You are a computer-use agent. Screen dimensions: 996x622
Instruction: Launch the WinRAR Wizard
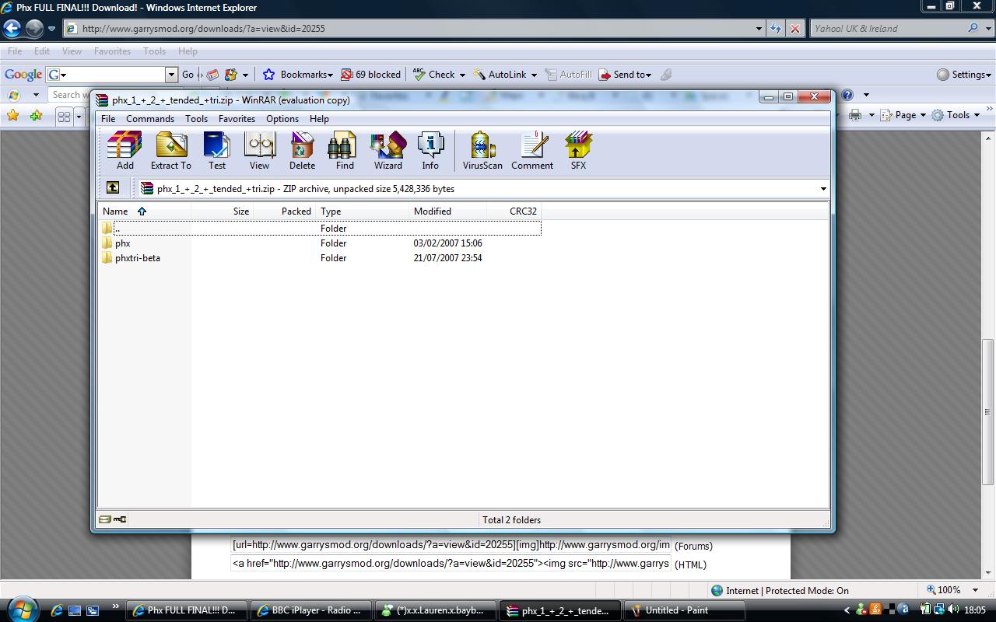[388, 150]
